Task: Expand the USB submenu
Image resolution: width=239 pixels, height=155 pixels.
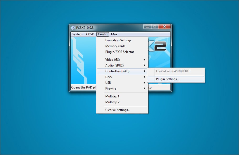Action: (122, 83)
